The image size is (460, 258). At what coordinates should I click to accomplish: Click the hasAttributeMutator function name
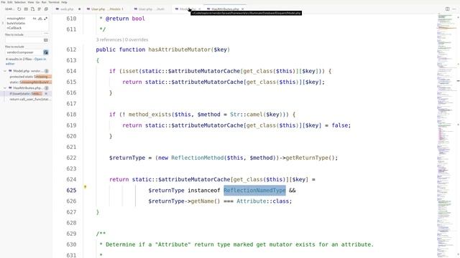(x=179, y=49)
